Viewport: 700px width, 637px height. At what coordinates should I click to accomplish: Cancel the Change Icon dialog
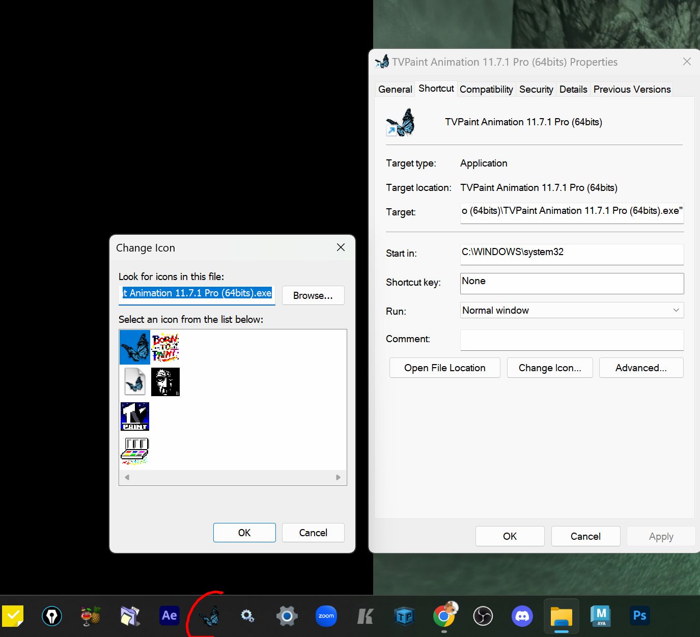(x=313, y=533)
